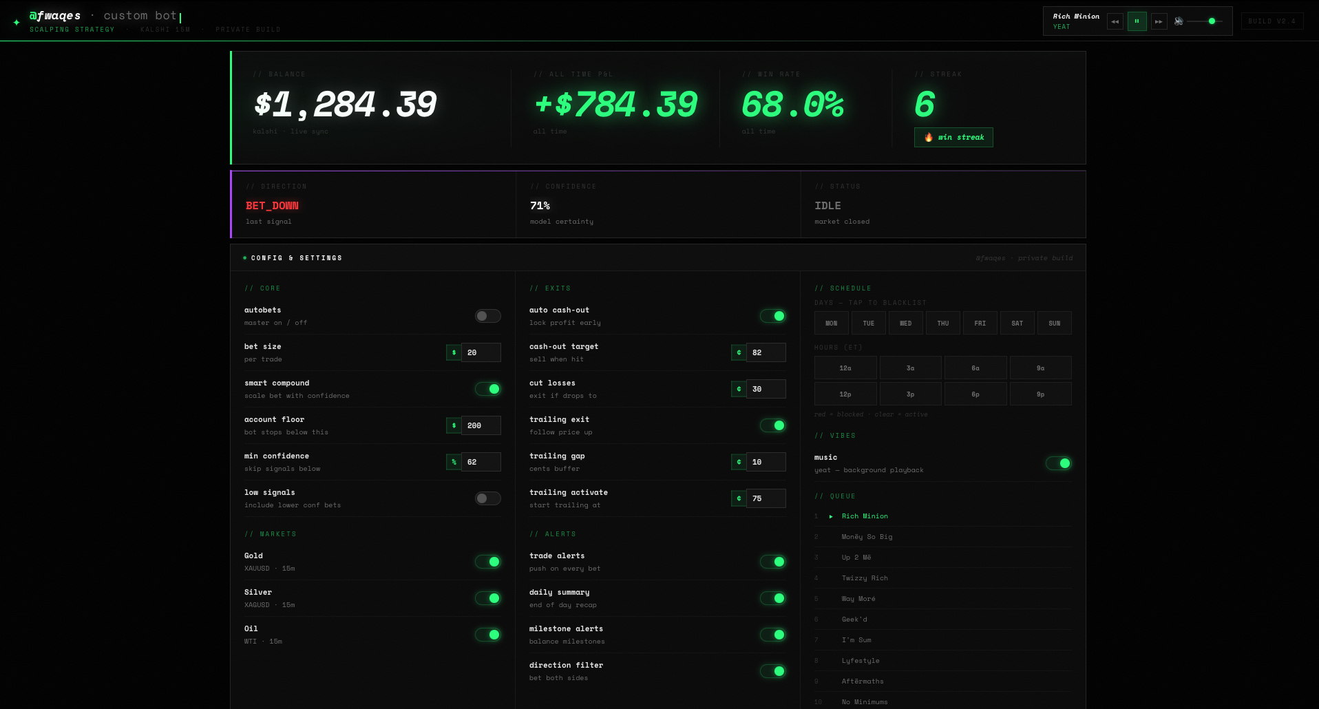Click the BUILD V2.4 badge

coord(1272,21)
